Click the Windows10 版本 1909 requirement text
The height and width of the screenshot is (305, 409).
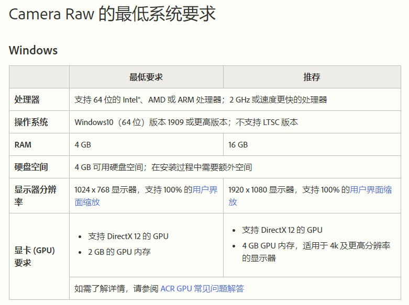tap(186, 122)
